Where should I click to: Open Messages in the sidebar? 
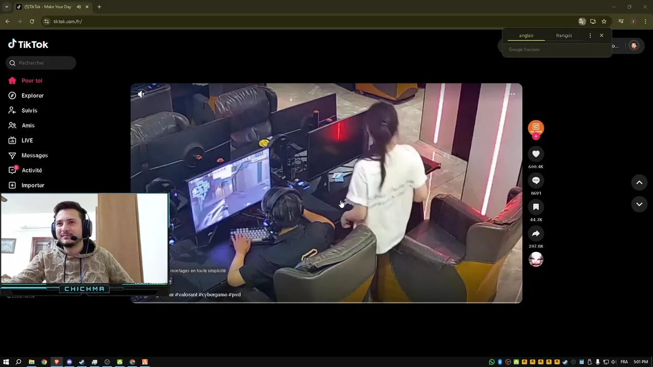coord(28,155)
